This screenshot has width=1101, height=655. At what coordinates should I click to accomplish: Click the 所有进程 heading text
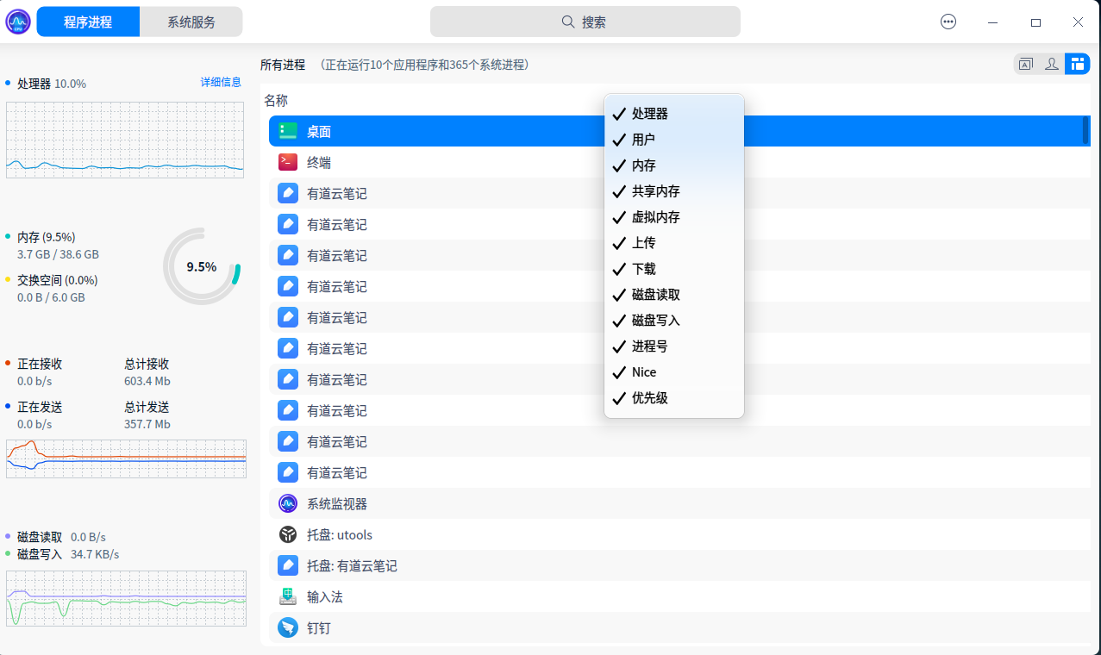pos(283,65)
